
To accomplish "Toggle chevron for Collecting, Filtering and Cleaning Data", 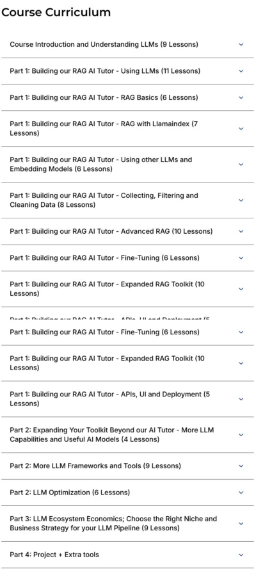I will [241, 200].
